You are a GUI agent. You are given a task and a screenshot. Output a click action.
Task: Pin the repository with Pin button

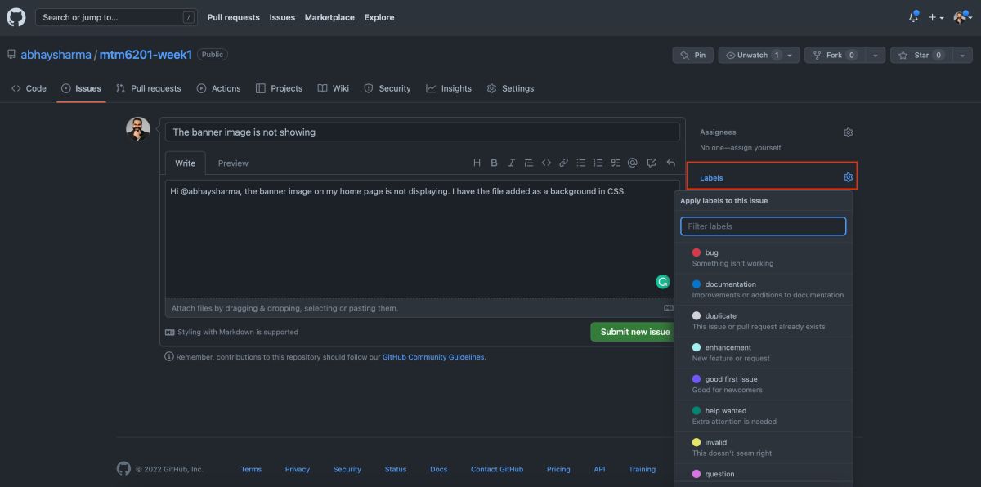tap(692, 55)
